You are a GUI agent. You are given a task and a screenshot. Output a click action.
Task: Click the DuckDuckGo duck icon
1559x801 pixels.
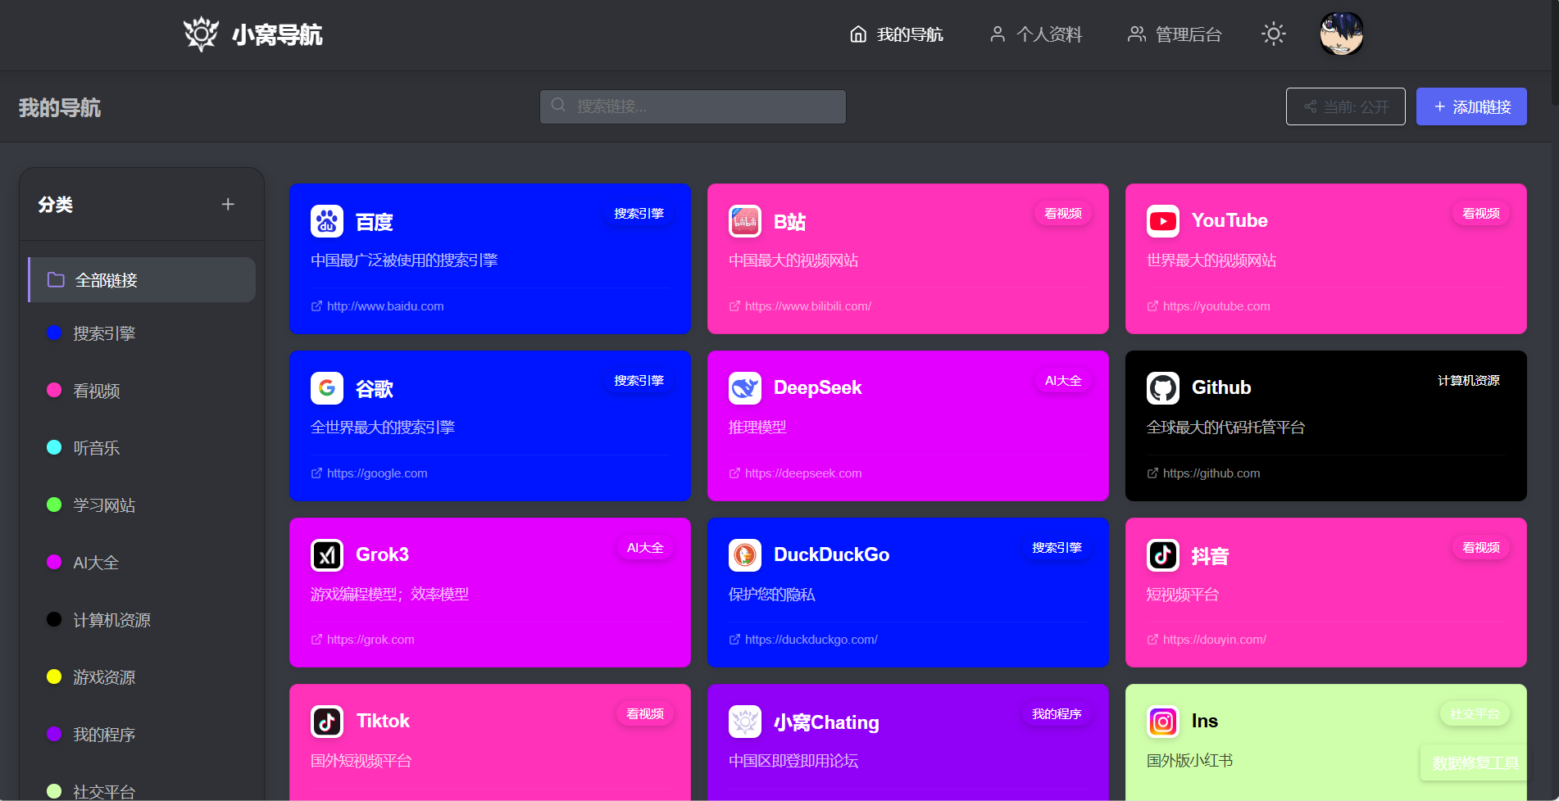click(745, 555)
